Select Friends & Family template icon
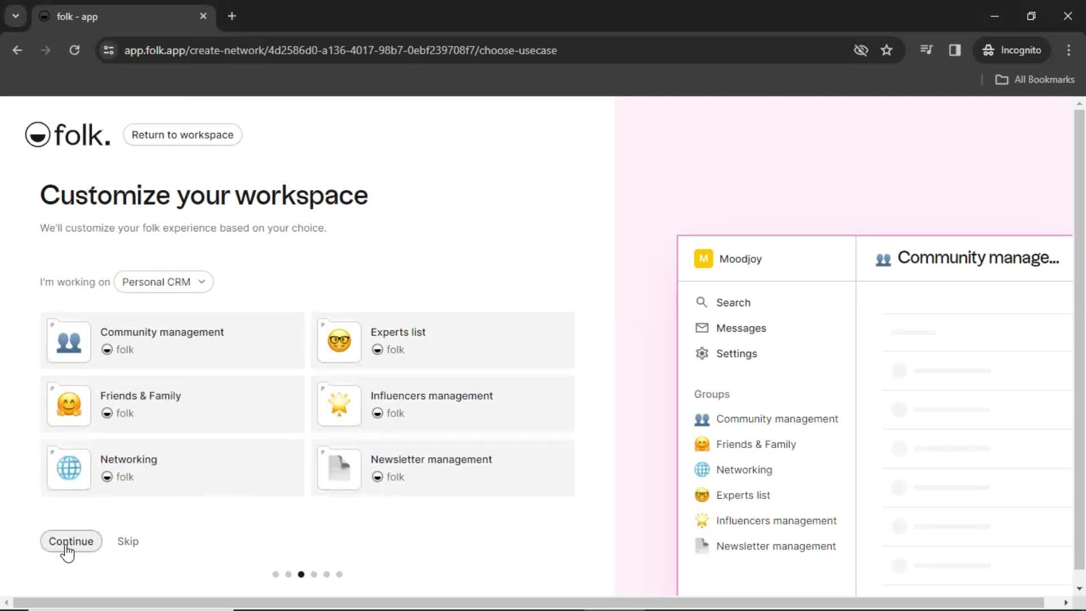Viewport: 1086px width, 611px height. point(68,403)
